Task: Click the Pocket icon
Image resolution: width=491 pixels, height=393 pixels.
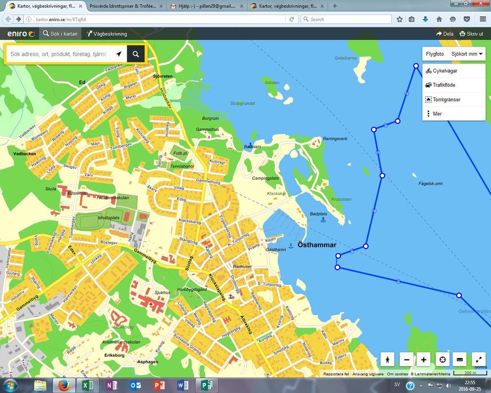Action: click(x=467, y=19)
